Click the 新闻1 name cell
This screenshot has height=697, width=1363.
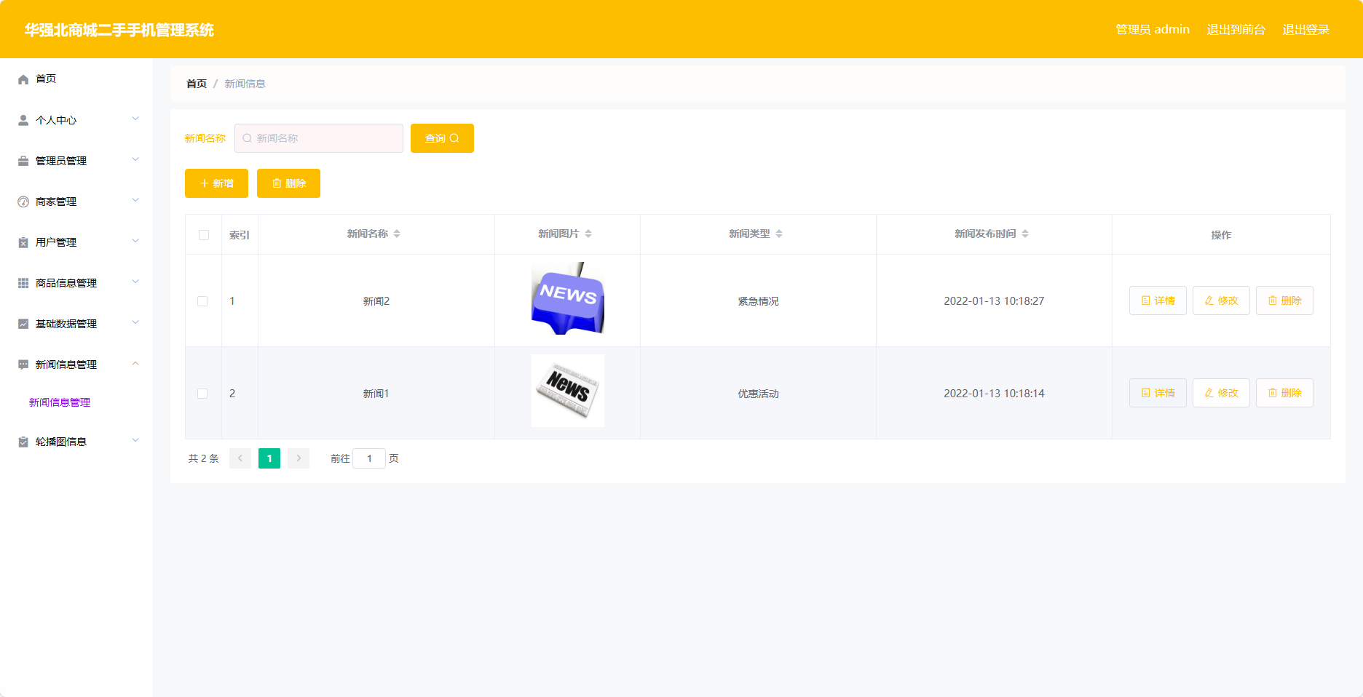[376, 394]
